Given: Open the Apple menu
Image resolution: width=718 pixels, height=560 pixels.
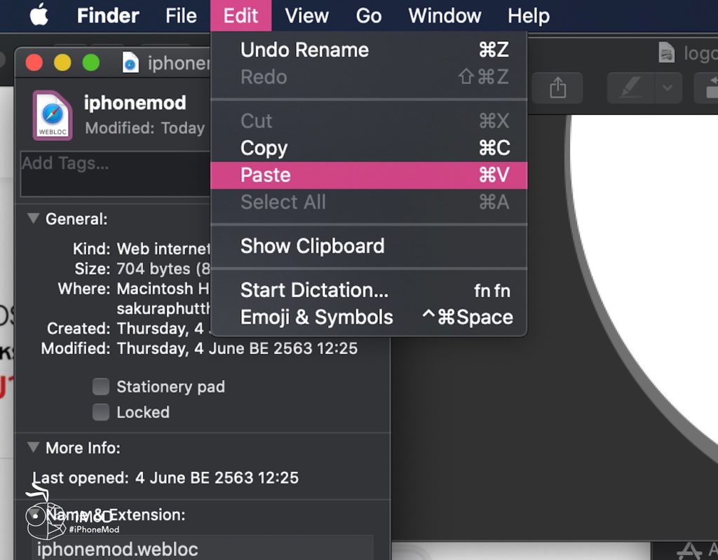Looking at the screenshot, I should coord(39,15).
